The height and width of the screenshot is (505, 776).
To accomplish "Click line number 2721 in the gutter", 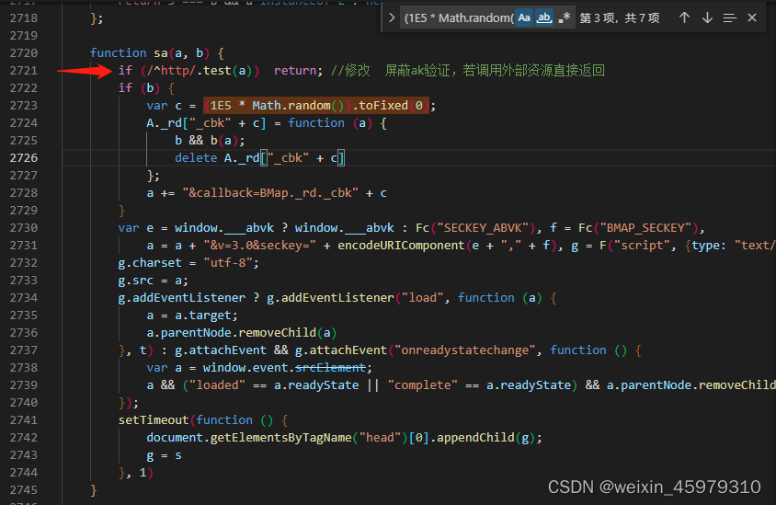I will [24, 70].
